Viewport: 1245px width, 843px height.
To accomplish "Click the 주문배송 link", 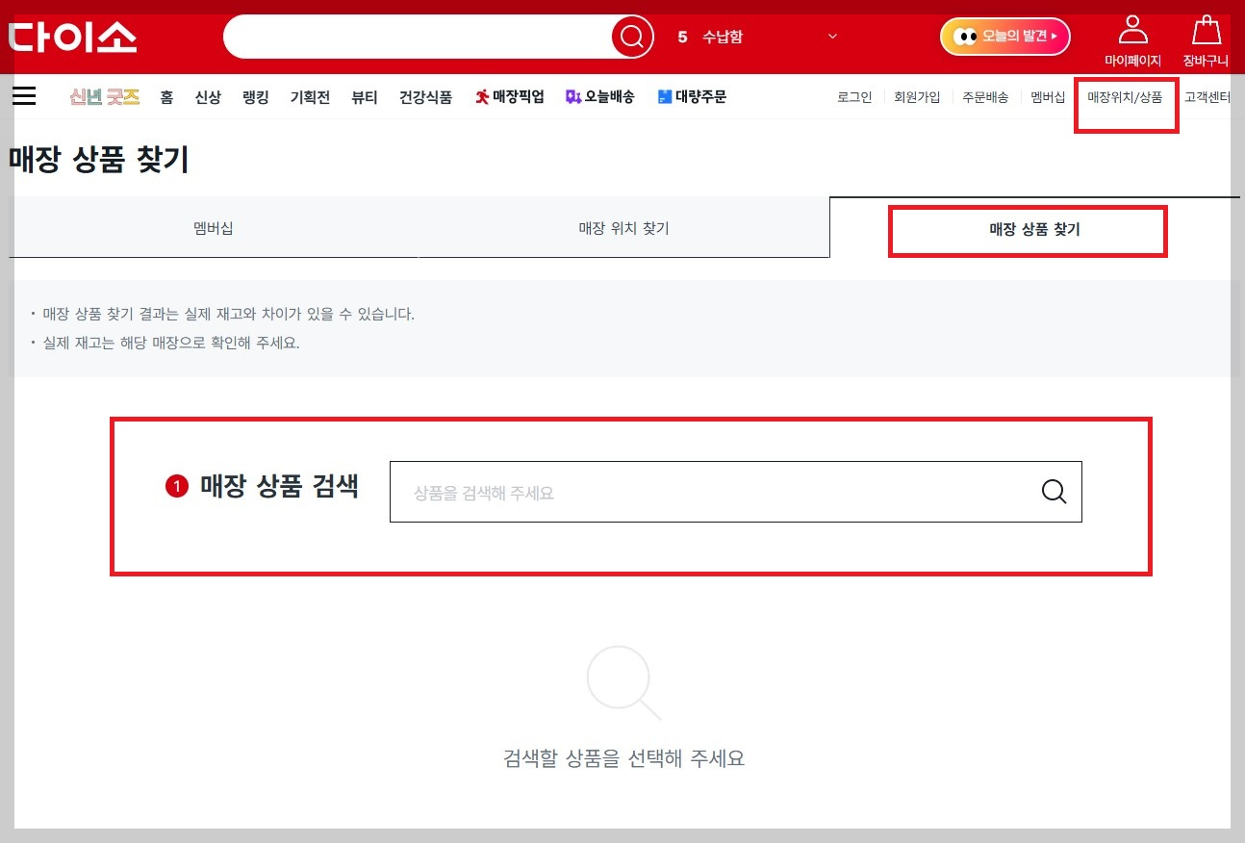I will (x=985, y=97).
